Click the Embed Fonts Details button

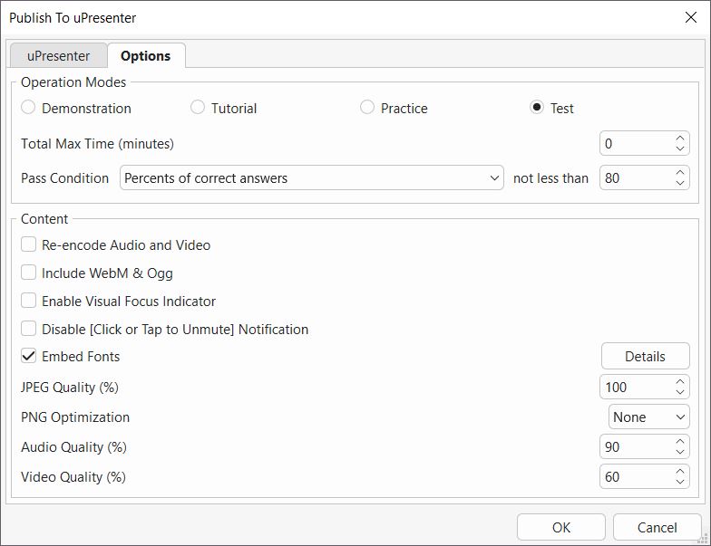pos(645,357)
